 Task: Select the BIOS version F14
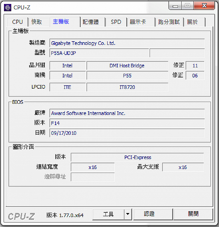pos(127,123)
